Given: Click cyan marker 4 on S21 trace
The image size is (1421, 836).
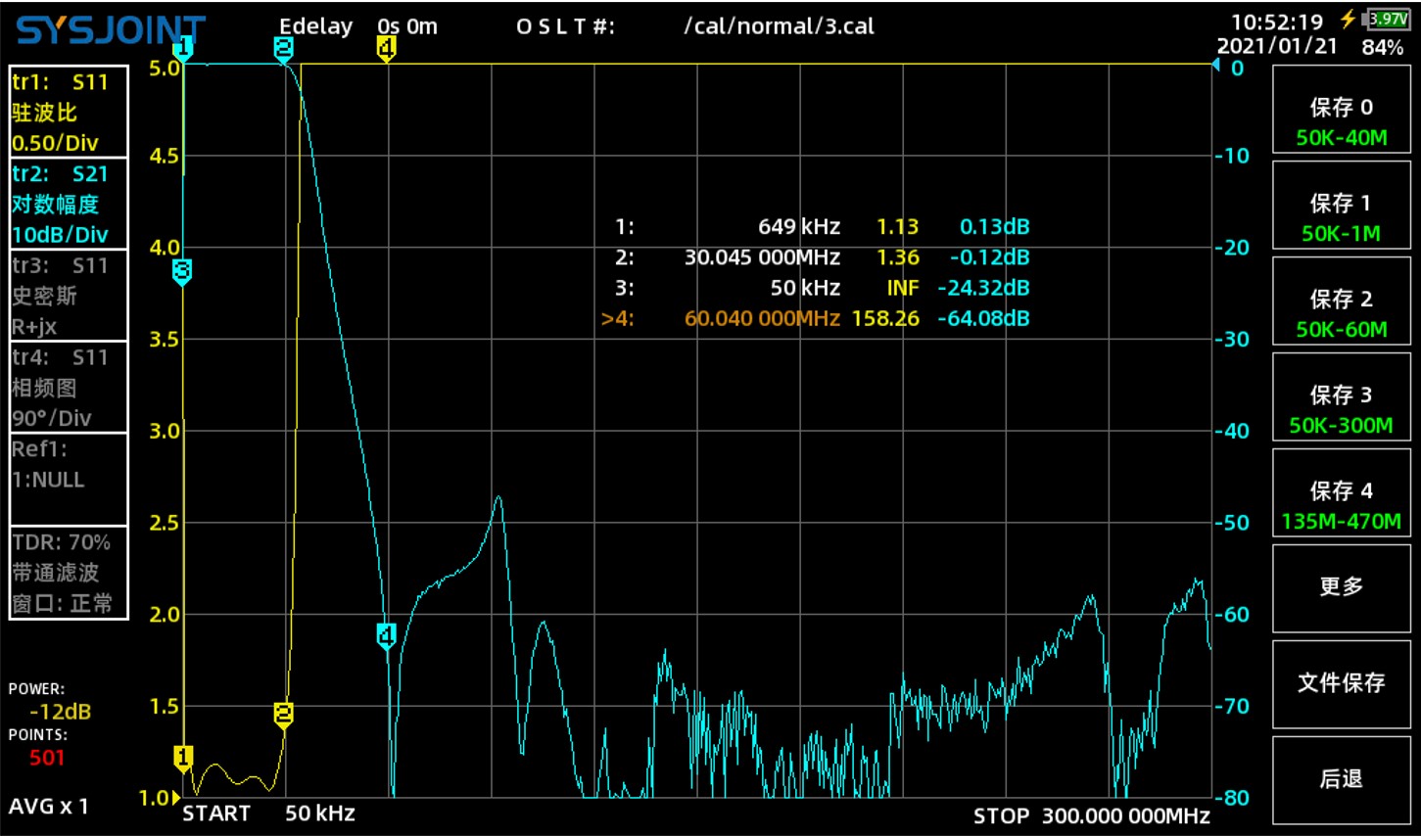Looking at the screenshot, I should pyautogui.click(x=386, y=636).
